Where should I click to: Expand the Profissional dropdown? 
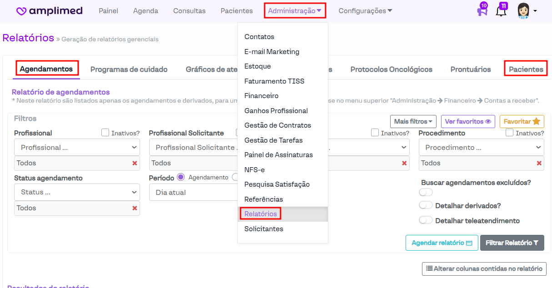pyautogui.click(x=77, y=147)
